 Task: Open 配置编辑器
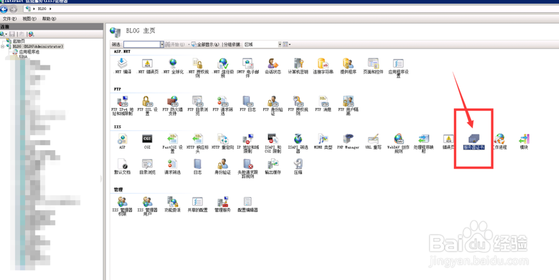pyautogui.click(x=248, y=204)
